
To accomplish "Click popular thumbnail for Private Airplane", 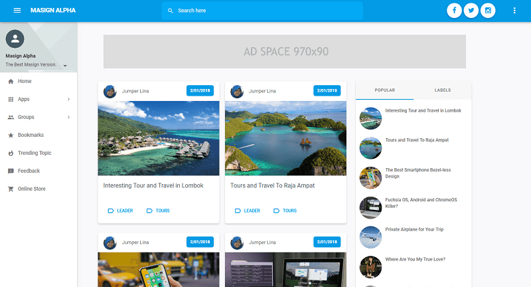I will 370,237.
